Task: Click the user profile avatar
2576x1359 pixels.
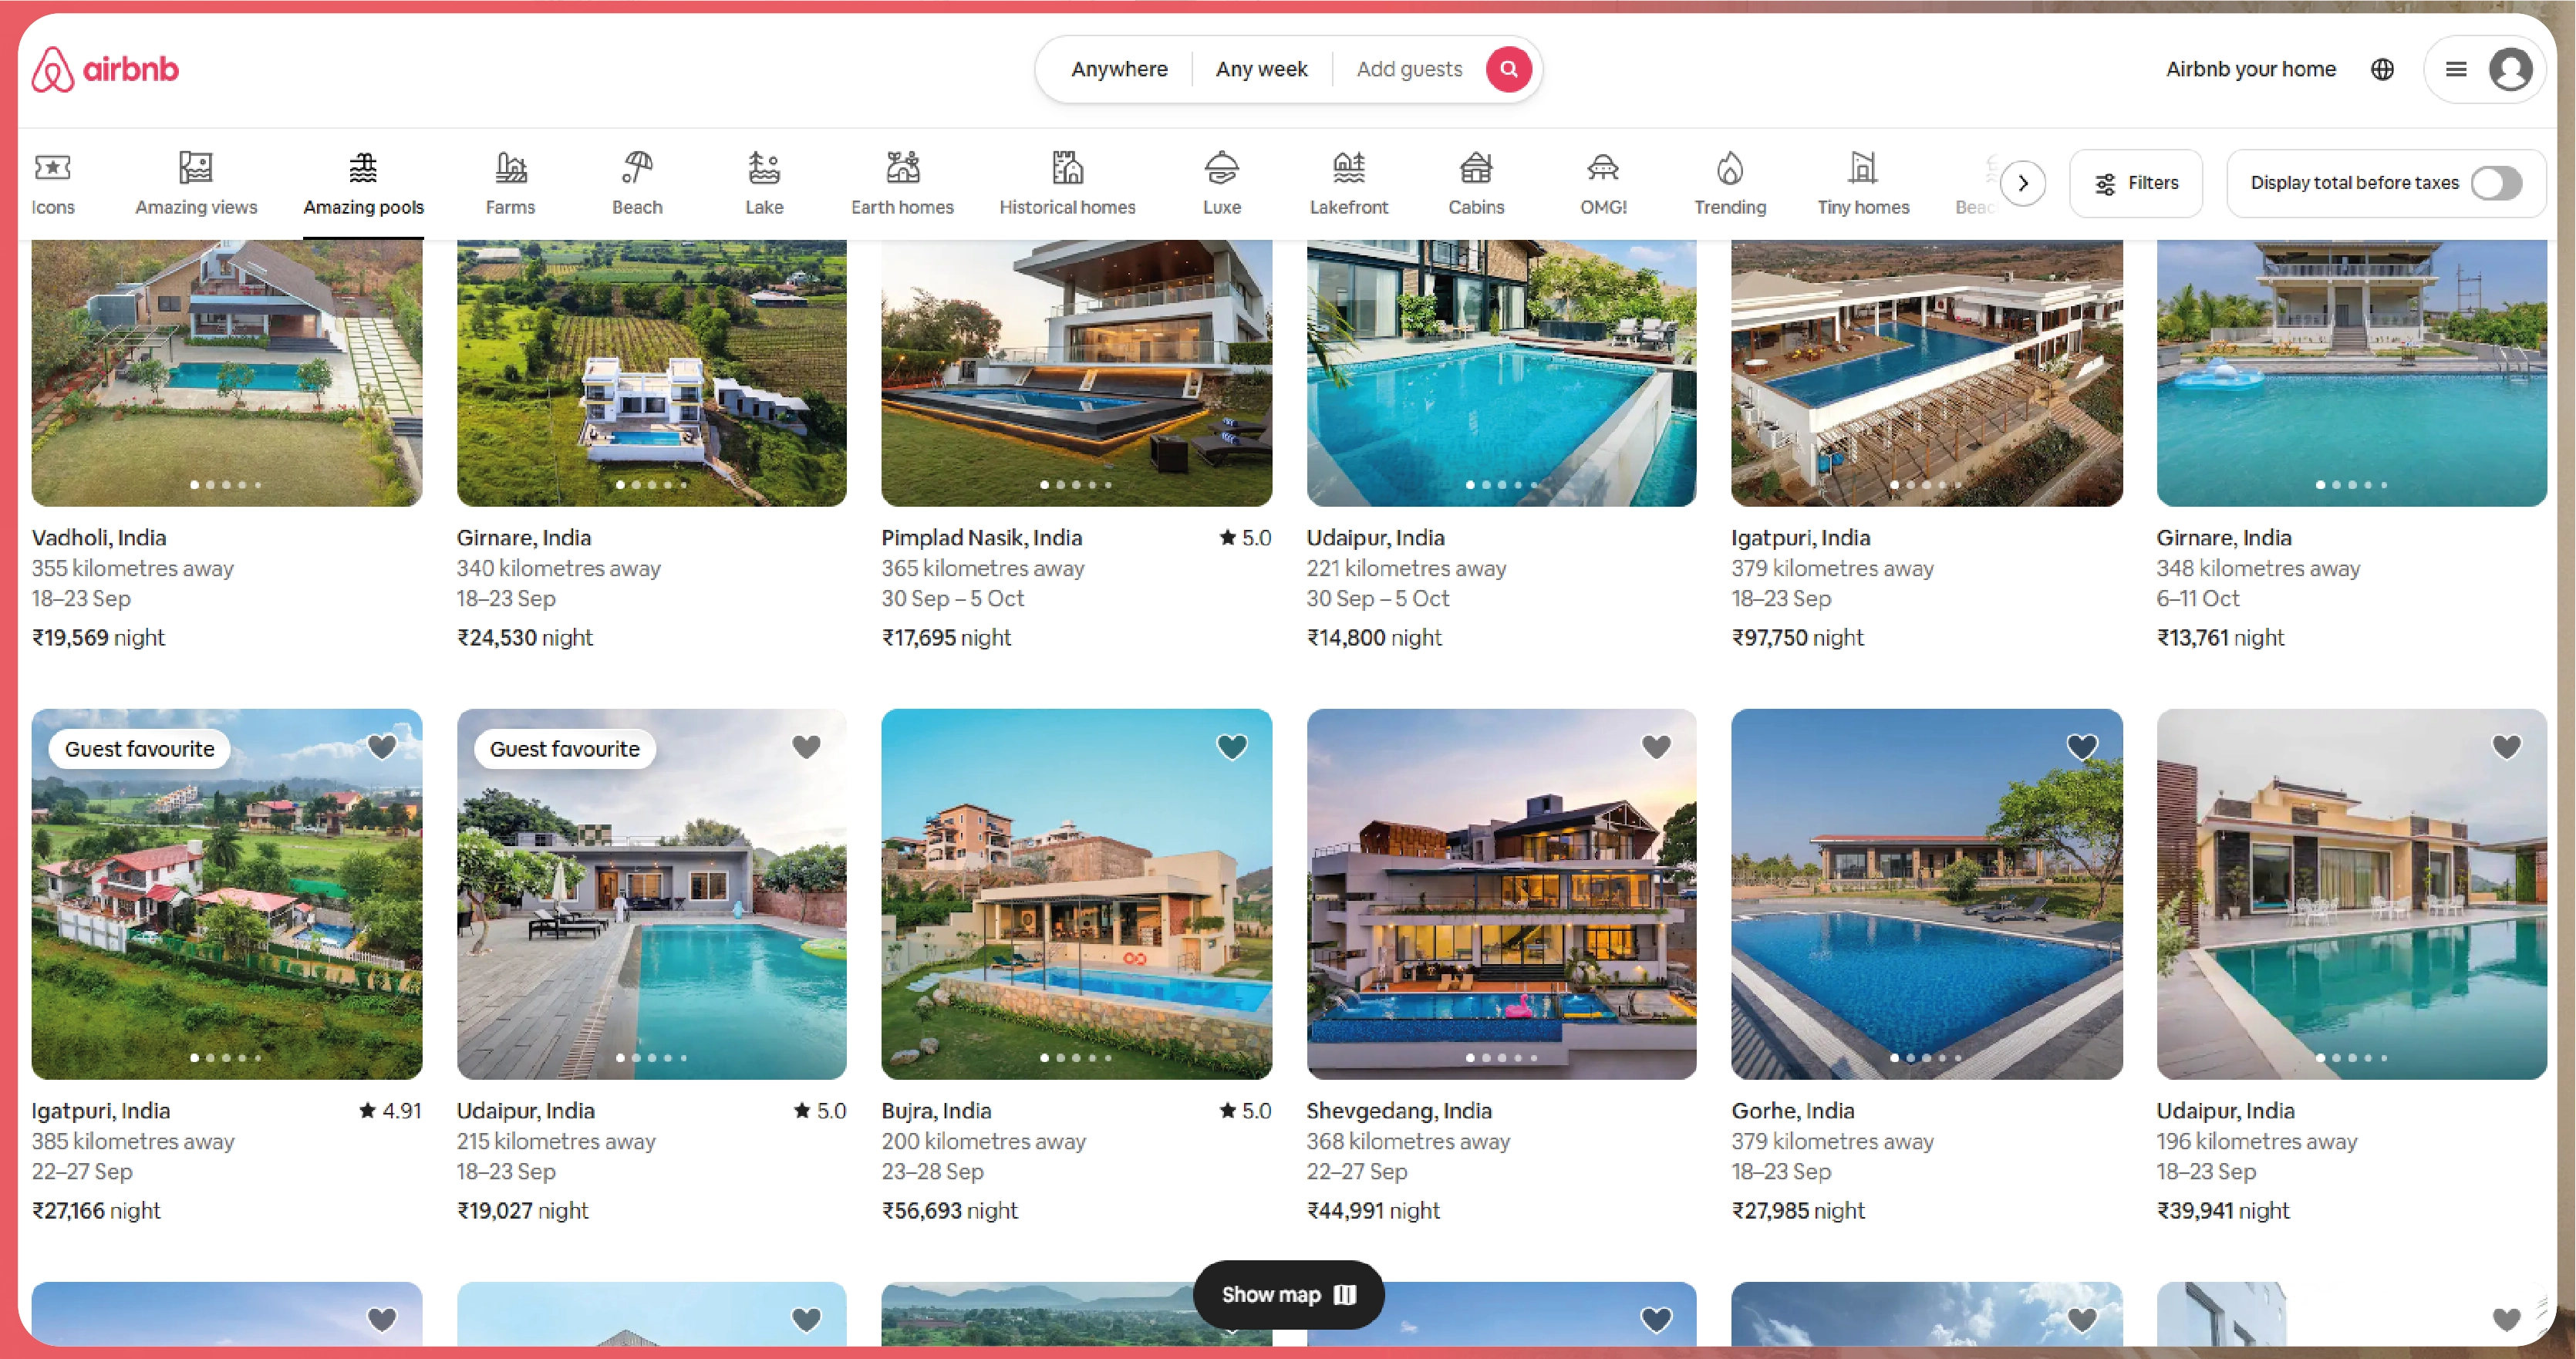Action: click(x=2510, y=69)
